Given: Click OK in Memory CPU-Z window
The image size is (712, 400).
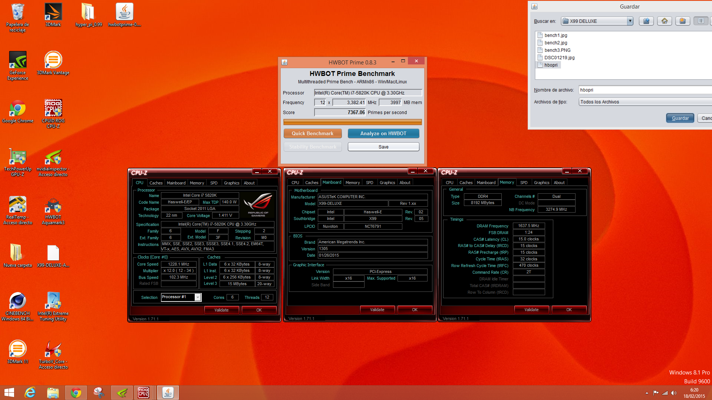Looking at the screenshot, I should click(569, 310).
